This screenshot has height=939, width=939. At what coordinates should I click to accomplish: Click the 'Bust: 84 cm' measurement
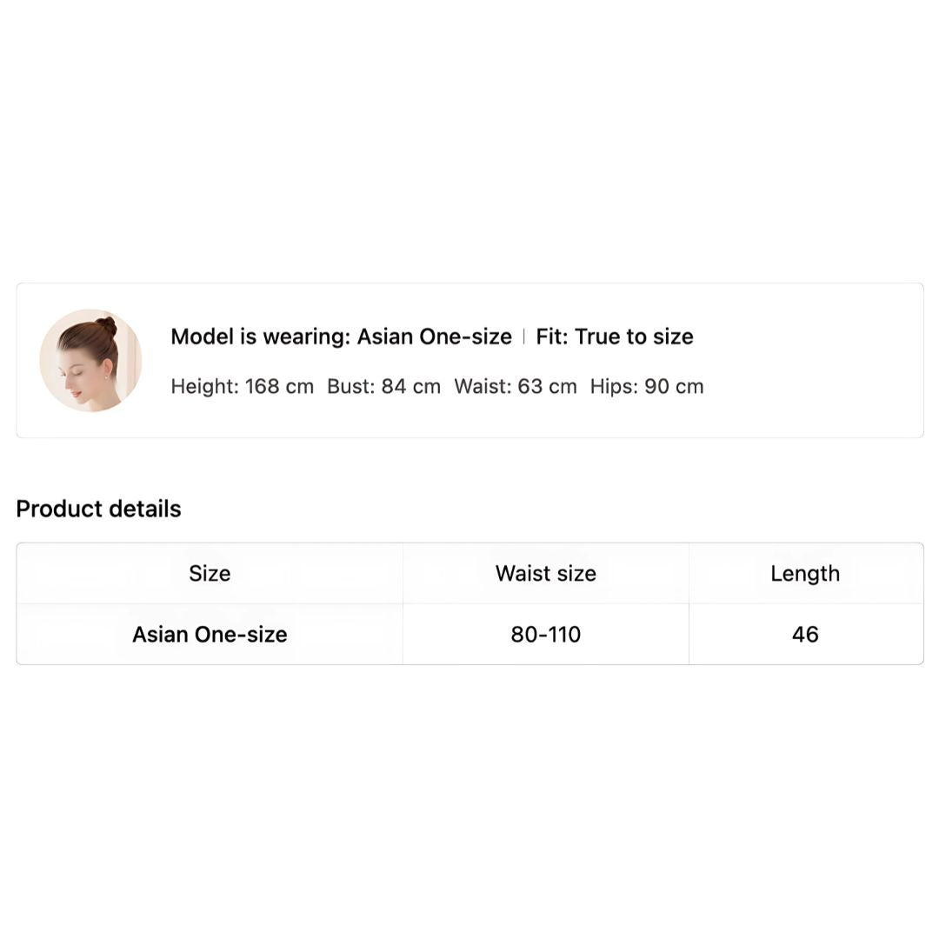click(x=384, y=386)
